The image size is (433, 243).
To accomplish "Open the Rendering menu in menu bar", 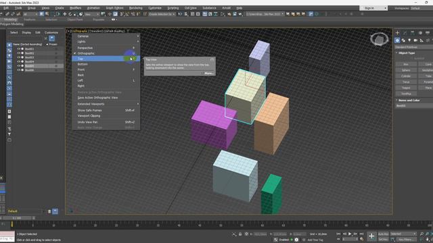I will pyautogui.click(x=136, y=8).
